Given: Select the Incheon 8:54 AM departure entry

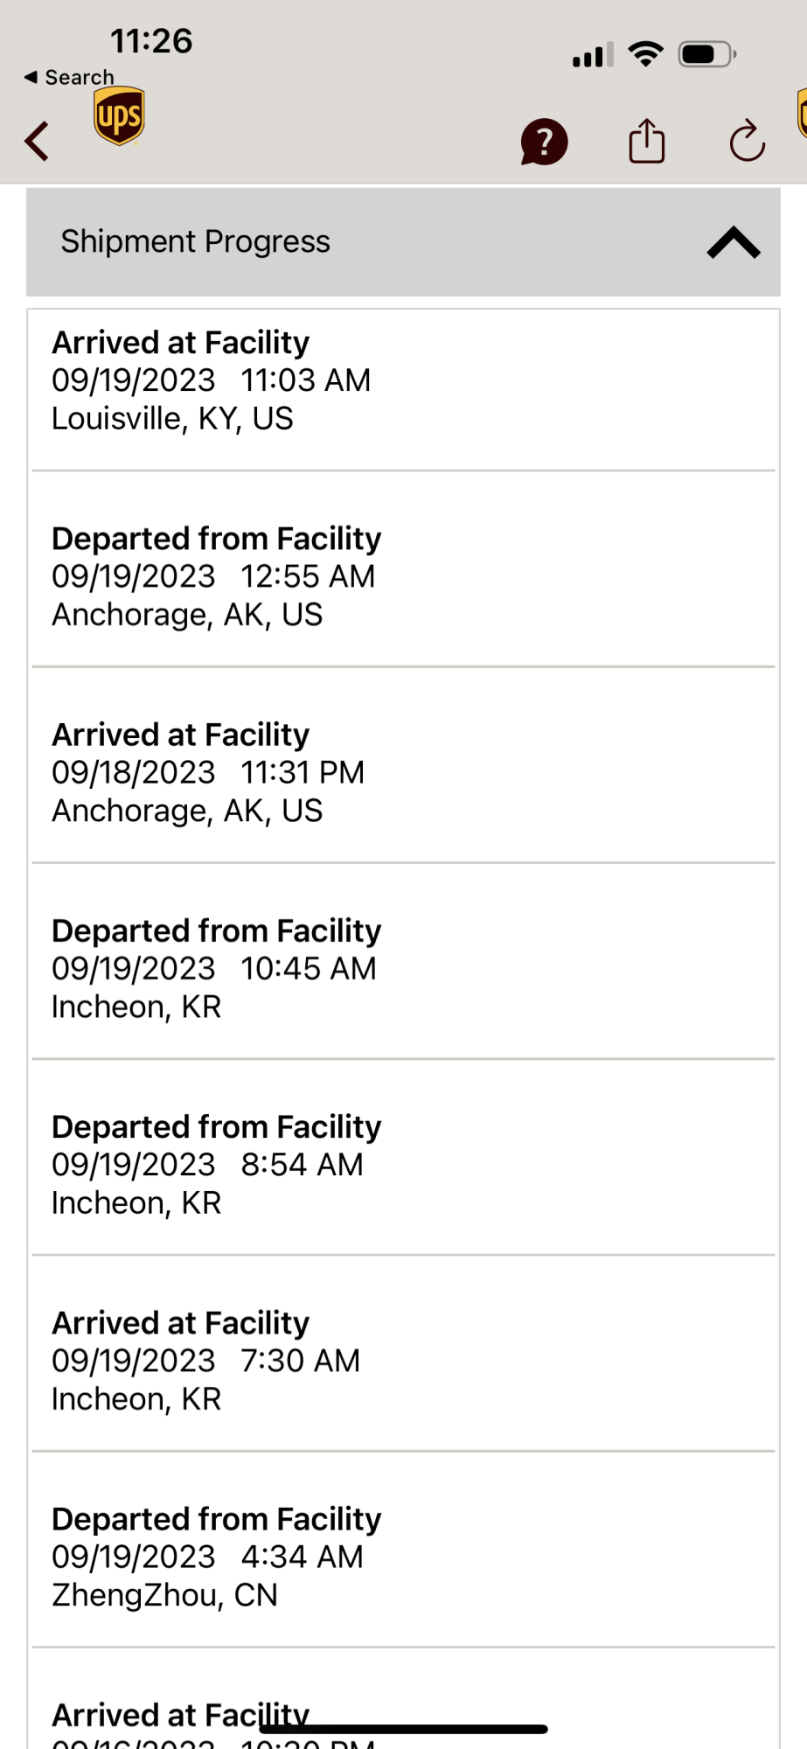Looking at the screenshot, I should click(403, 1164).
